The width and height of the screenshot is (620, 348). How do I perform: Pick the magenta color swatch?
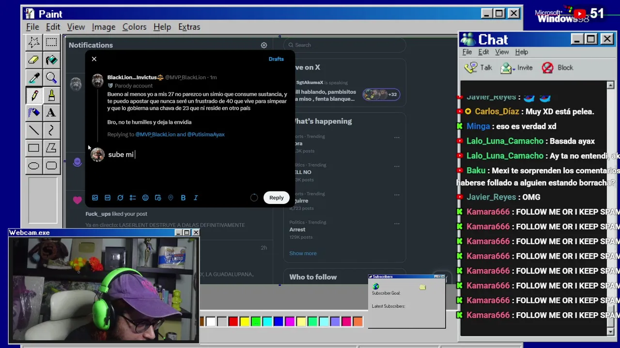coord(290,321)
